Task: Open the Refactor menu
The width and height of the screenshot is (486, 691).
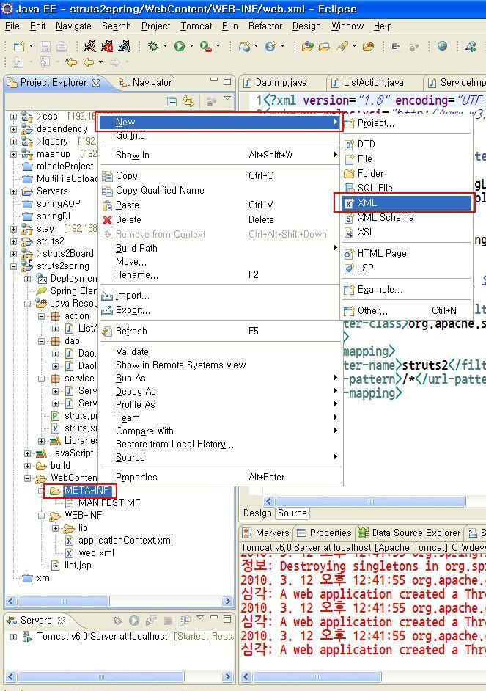Action: point(265,26)
